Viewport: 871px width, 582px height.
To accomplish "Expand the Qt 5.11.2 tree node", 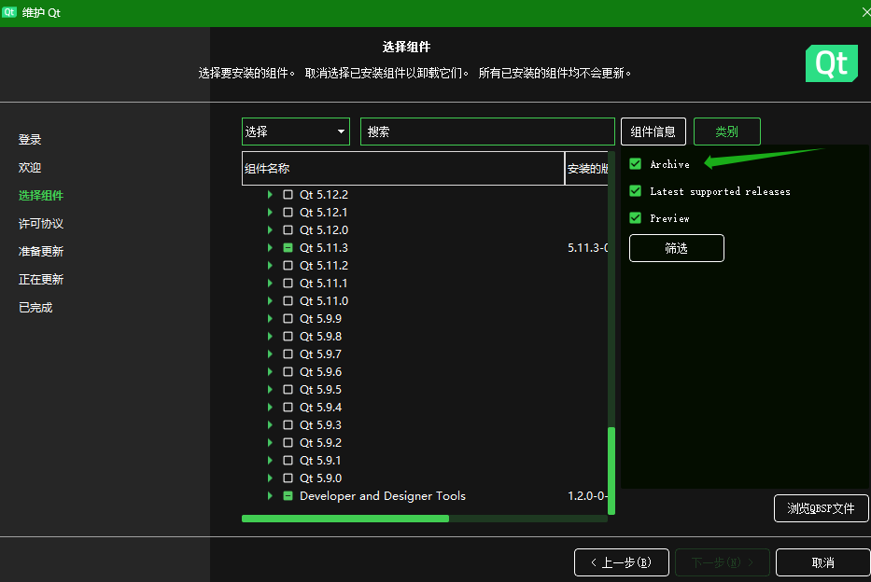I will 270,266.
